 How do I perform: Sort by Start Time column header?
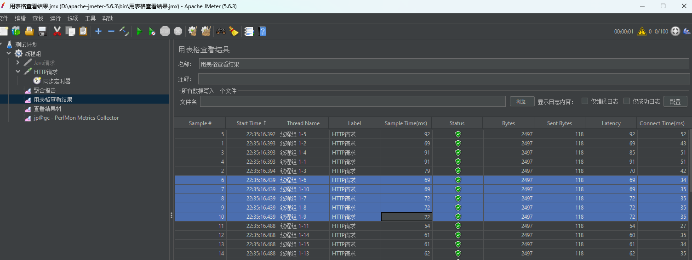(x=251, y=123)
